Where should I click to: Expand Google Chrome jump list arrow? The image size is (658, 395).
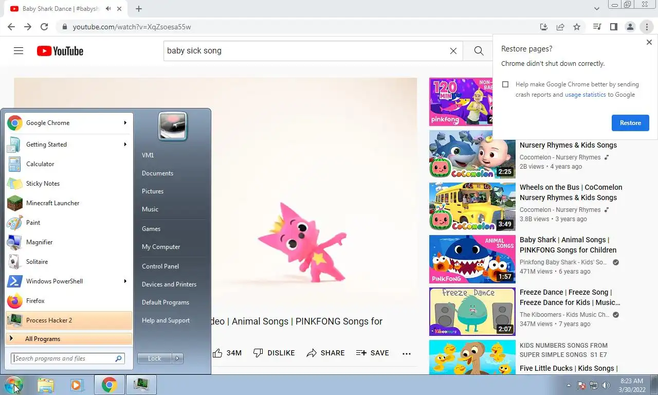click(125, 123)
